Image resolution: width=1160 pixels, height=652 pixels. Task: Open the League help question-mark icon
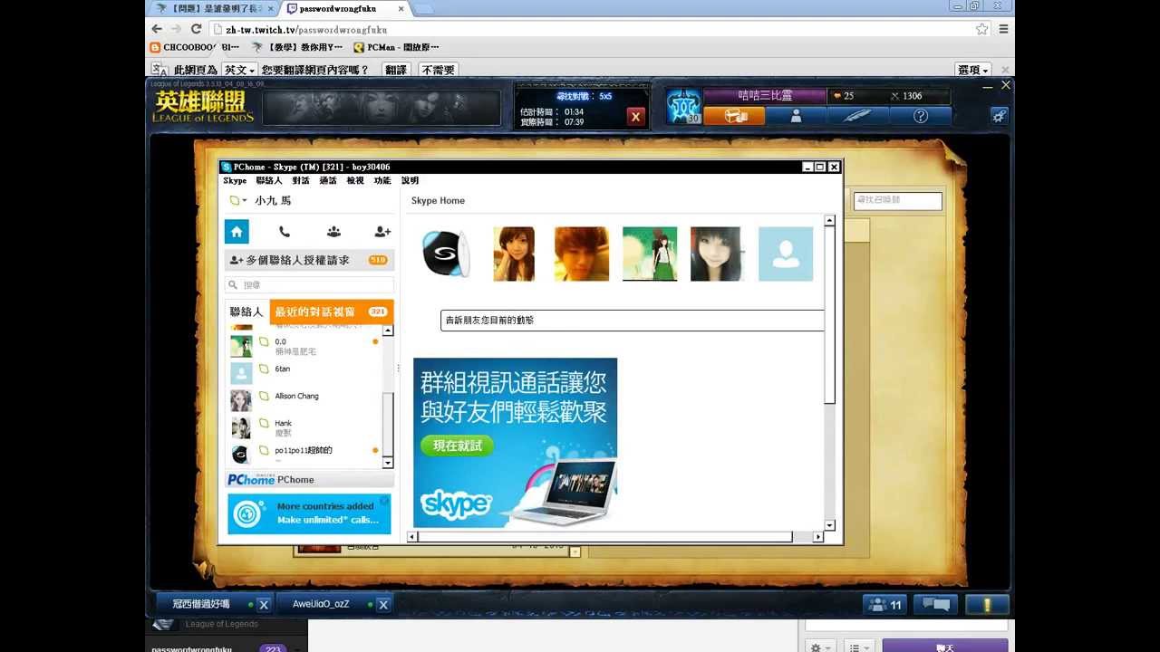pos(921,116)
